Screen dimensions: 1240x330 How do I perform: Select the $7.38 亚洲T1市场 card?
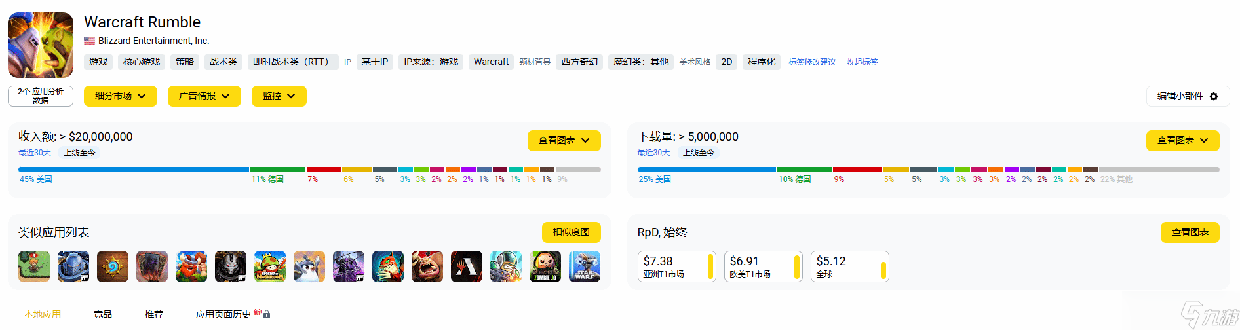(677, 266)
